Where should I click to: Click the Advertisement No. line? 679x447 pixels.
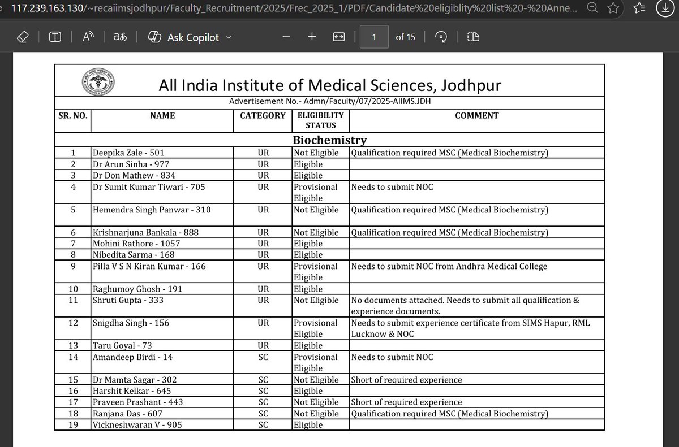(331, 101)
